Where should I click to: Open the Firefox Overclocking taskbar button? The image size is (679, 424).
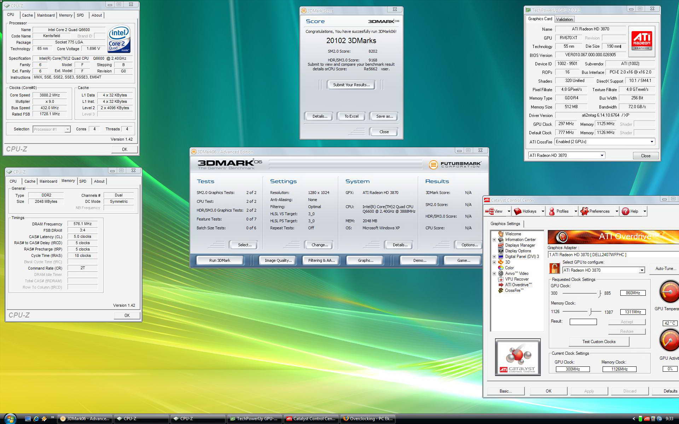[368, 419]
